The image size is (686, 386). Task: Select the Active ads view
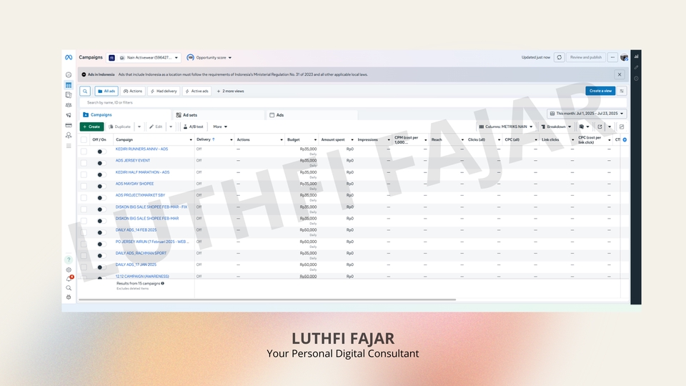tap(197, 91)
